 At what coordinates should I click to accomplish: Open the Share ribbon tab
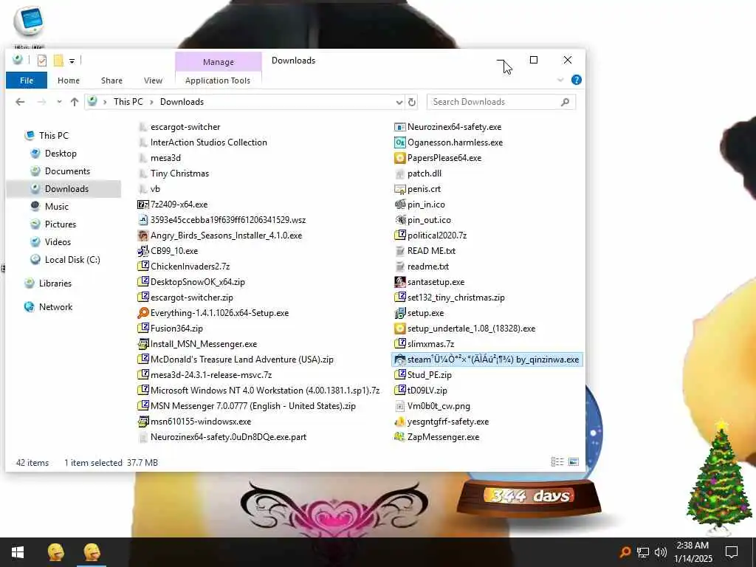coord(111,80)
